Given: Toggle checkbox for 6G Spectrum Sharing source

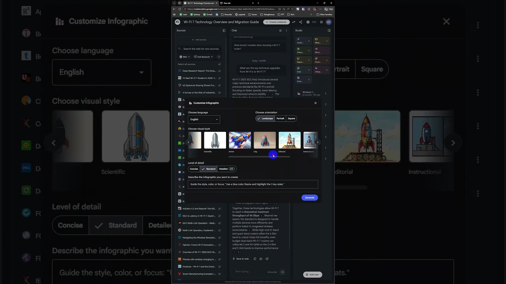Looking at the screenshot, I should 219,85.
